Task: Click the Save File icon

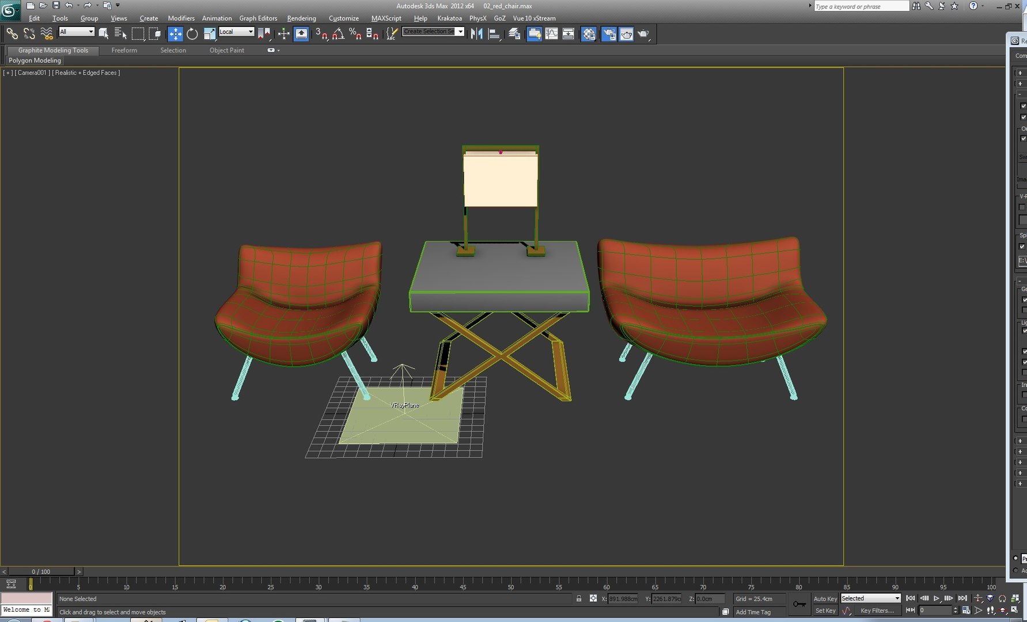Action: pyautogui.click(x=56, y=5)
